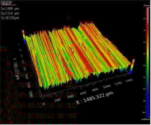Click the 1200 tick on the Y axis
Viewport: 151px width, 125px height.
coord(29,85)
